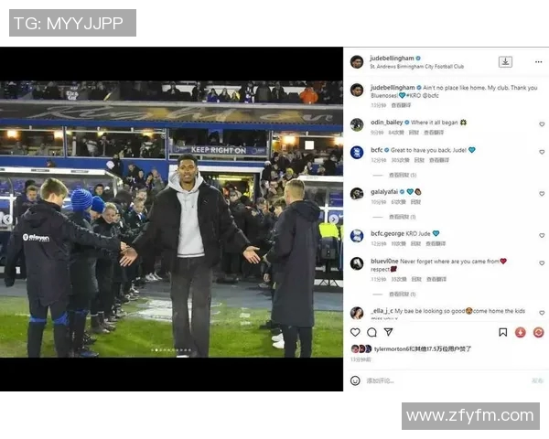The image size is (549, 439).
Task: Open the judebellingham profile from the post header
Action: click(x=392, y=59)
